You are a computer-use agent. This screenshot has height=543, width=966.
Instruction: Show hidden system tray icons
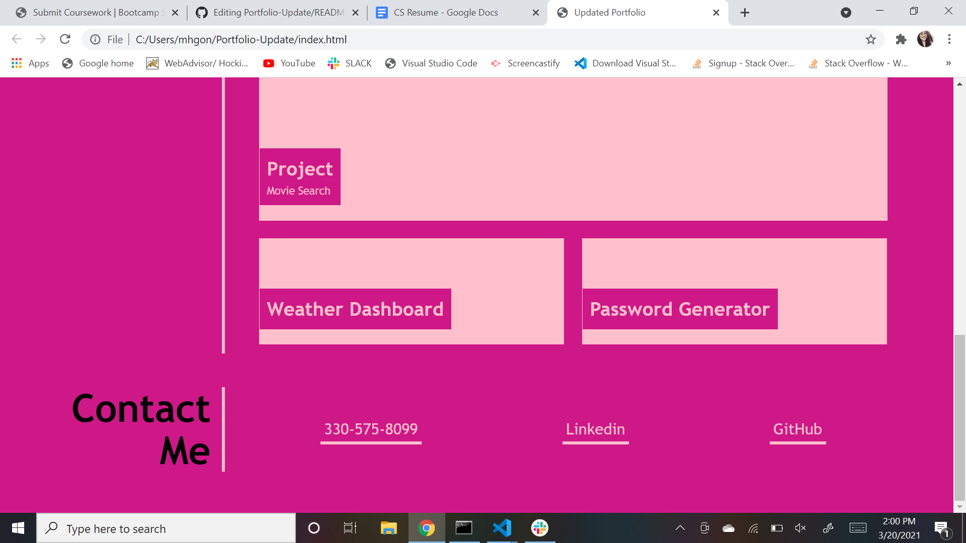(680, 528)
